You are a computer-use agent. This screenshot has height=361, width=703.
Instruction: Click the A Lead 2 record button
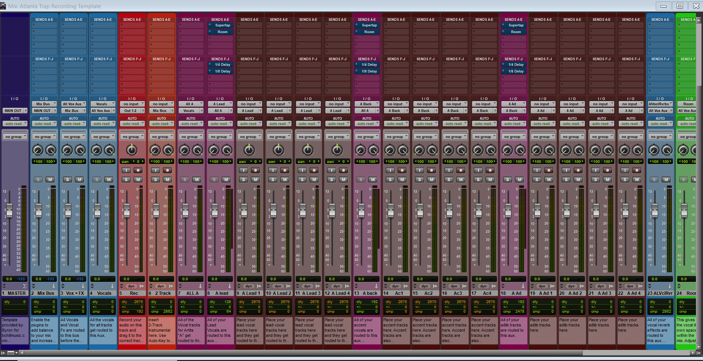tap(285, 170)
